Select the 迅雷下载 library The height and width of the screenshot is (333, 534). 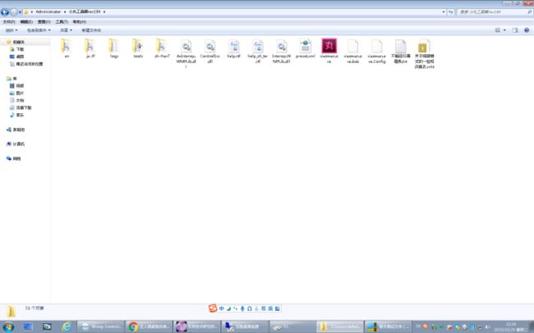tap(24, 107)
